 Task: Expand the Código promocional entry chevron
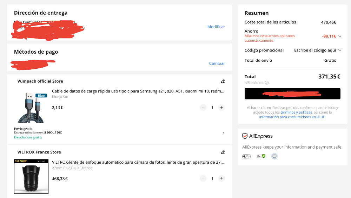pyautogui.click(x=340, y=50)
